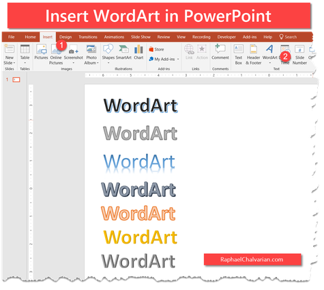Click the Link button
This screenshot has width=324, height=290.
(189, 52)
